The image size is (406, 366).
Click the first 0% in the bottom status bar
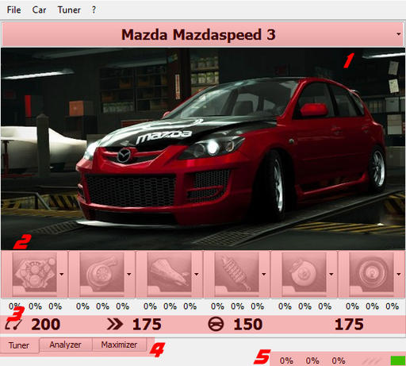[x=286, y=360]
